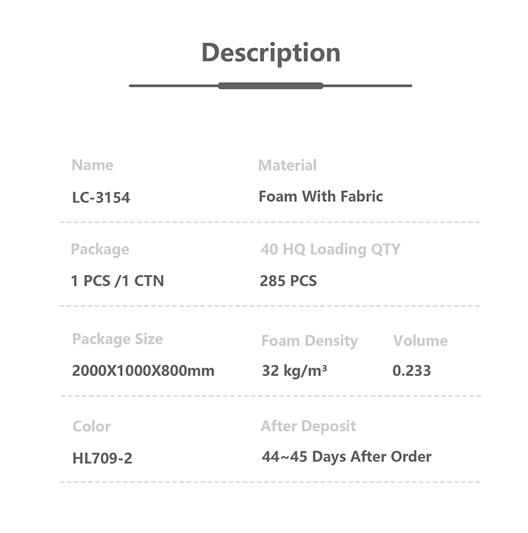This screenshot has width=528, height=533.
Task: Click the 285 PCS value
Action: [288, 280]
